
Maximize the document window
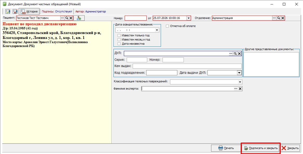pos(284,4)
